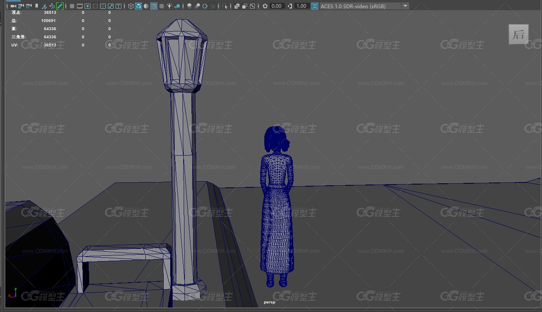Toggle the Safe Title icon
This screenshot has height=312, width=542.
tap(118, 6)
